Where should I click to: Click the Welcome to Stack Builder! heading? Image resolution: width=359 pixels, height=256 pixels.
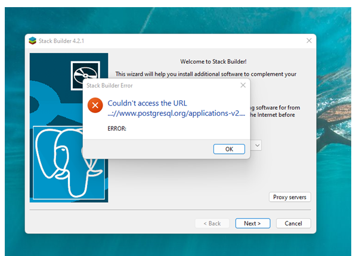[213, 61]
